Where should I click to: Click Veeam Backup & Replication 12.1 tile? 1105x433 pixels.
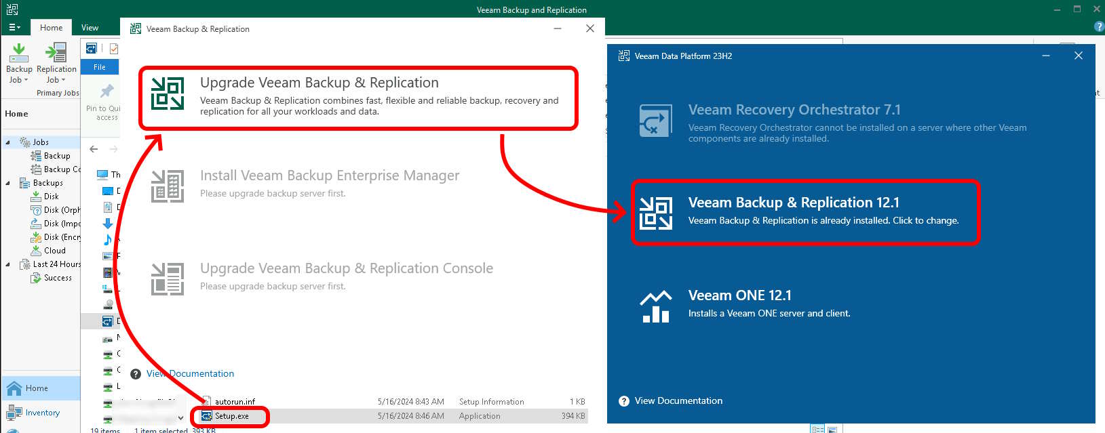804,211
